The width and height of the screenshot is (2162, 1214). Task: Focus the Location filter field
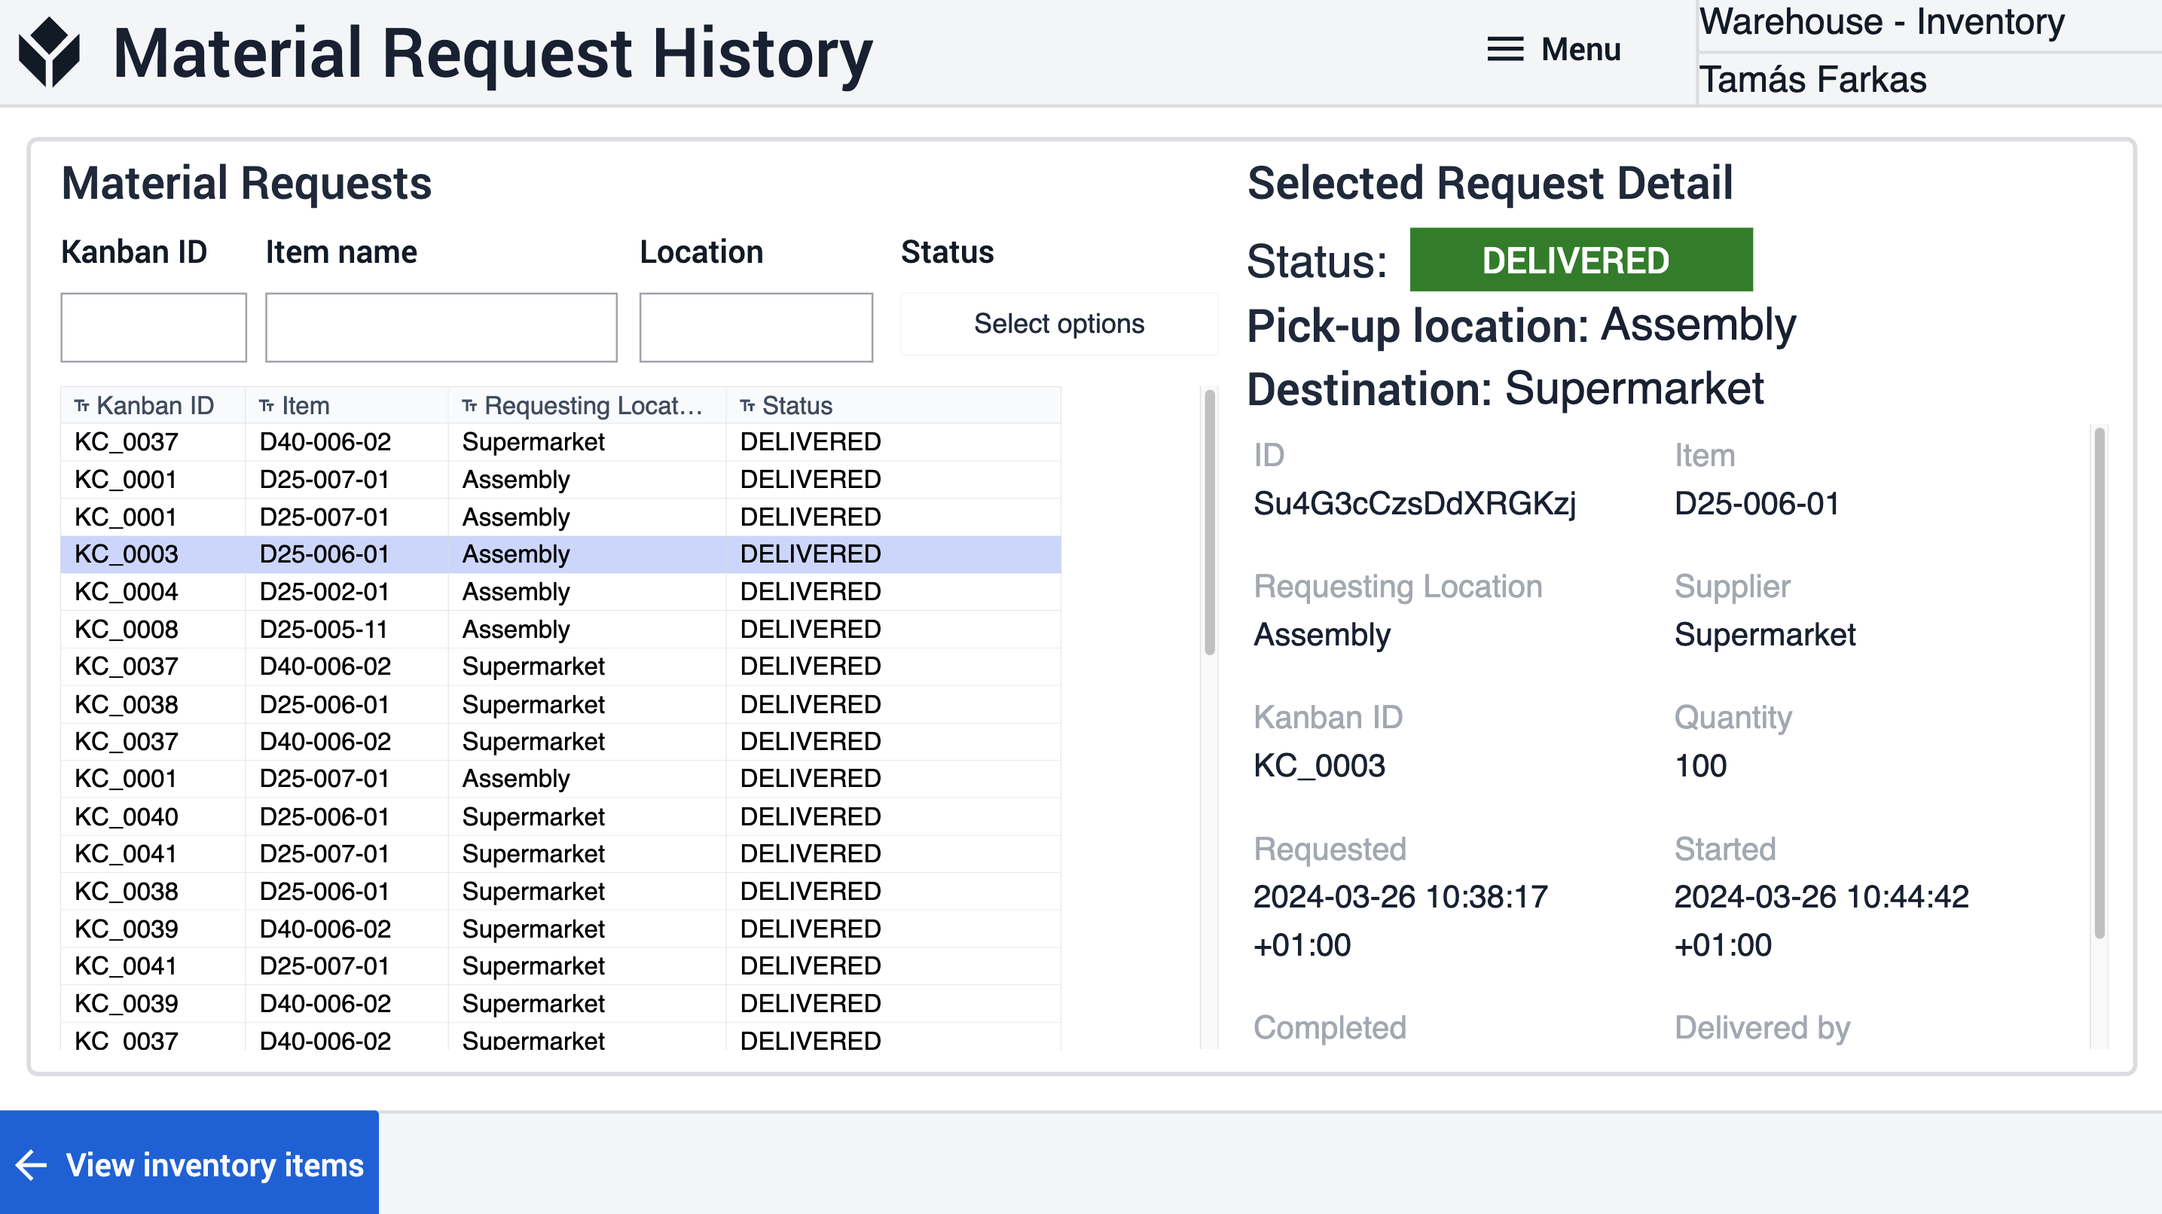click(756, 327)
